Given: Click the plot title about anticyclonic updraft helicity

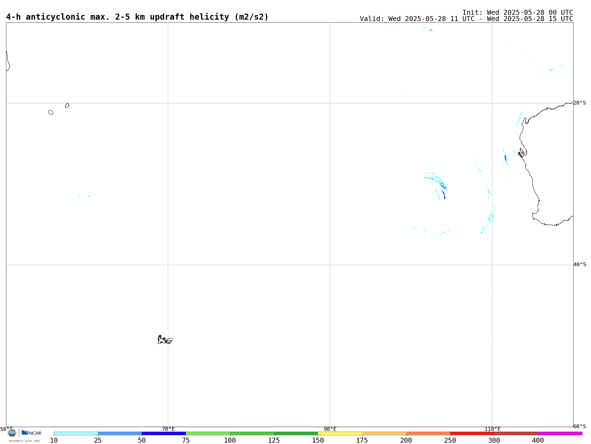Looking at the screenshot, I should [137, 17].
